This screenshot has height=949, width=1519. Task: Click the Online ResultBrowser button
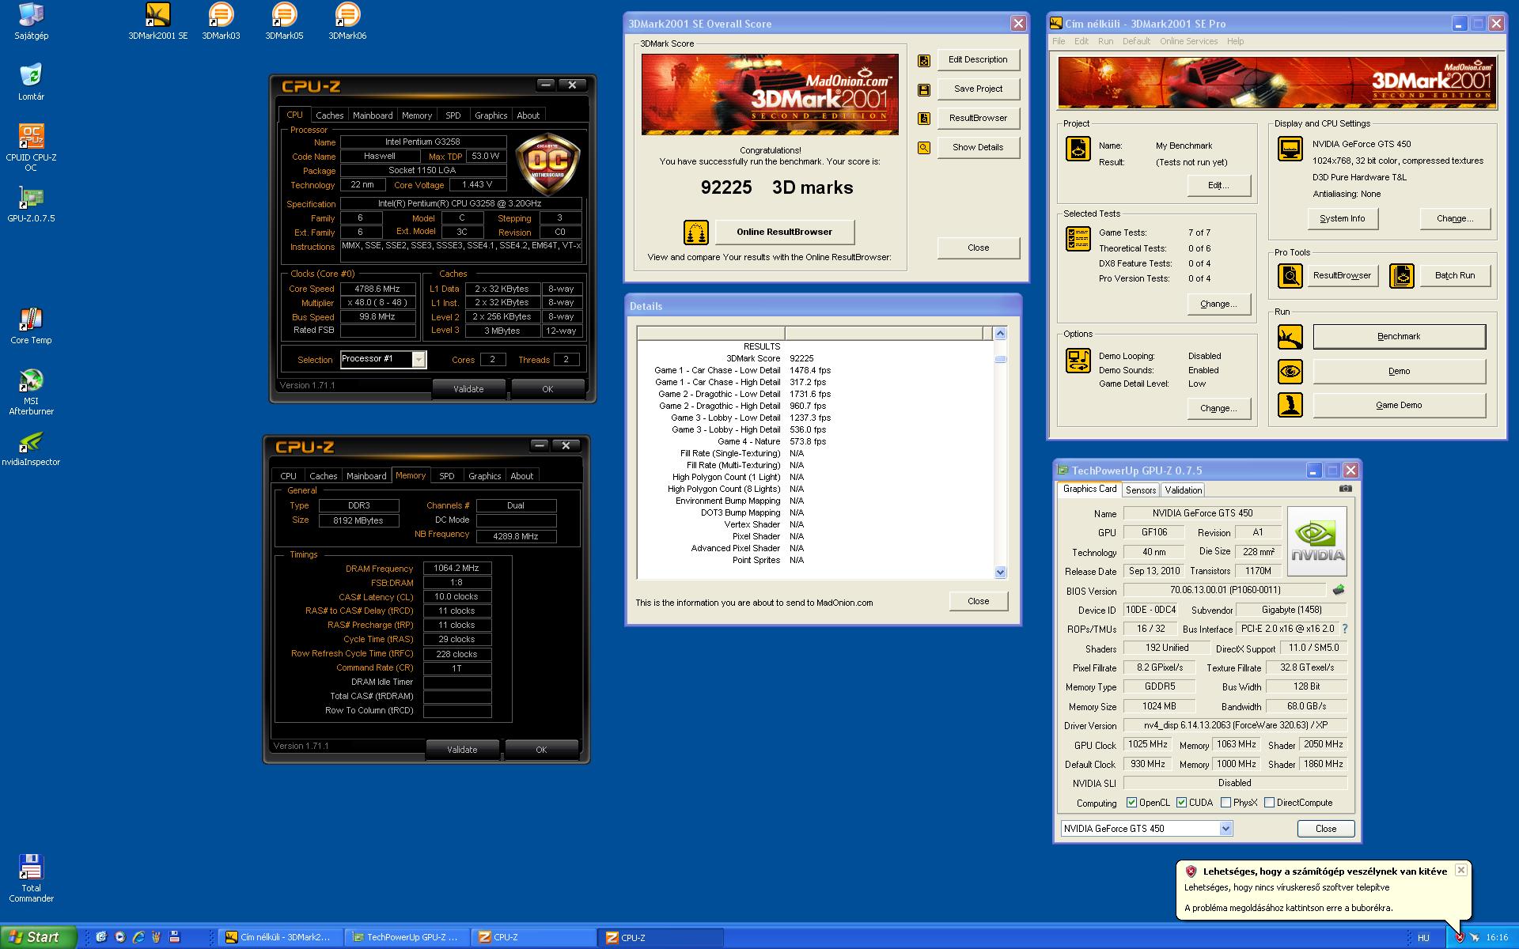click(784, 232)
